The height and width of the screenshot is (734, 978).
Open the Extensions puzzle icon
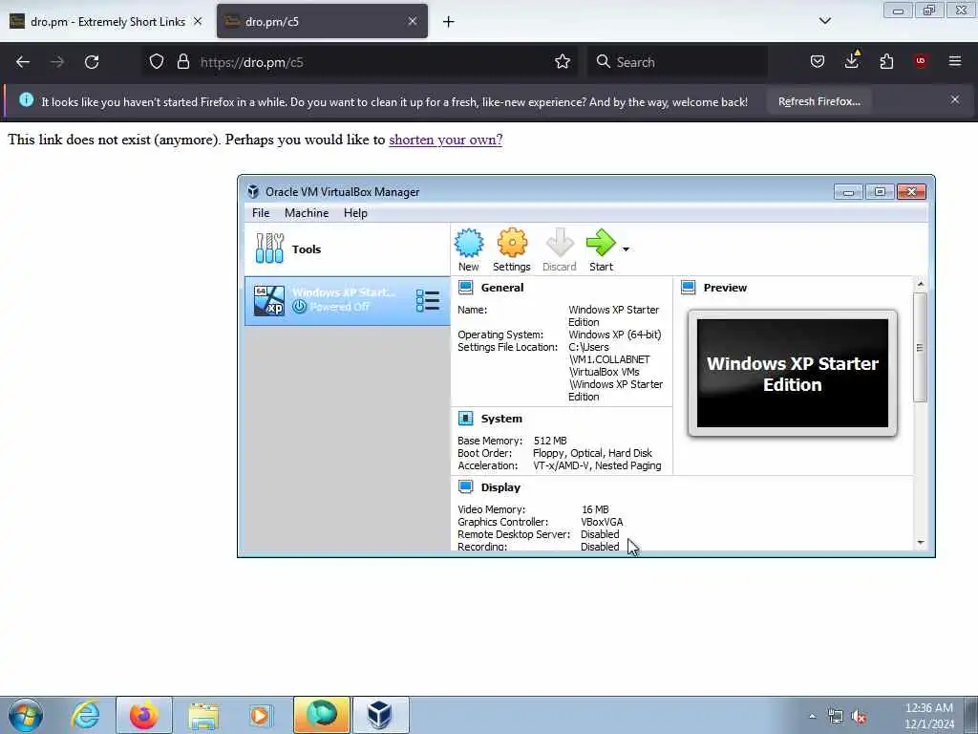pyautogui.click(x=886, y=61)
